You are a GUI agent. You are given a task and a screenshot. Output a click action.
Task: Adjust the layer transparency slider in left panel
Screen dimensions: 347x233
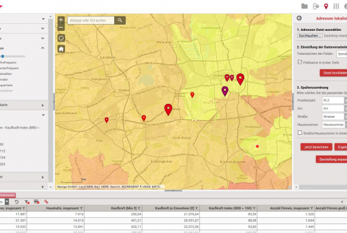[3, 56]
